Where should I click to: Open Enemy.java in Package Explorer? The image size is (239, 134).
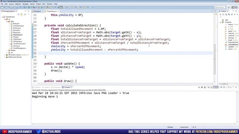(17, 28)
